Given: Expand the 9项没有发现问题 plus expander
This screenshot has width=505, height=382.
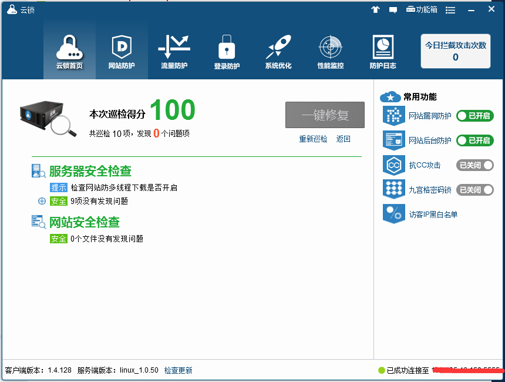Looking at the screenshot, I should pyautogui.click(x=42, y=201).
